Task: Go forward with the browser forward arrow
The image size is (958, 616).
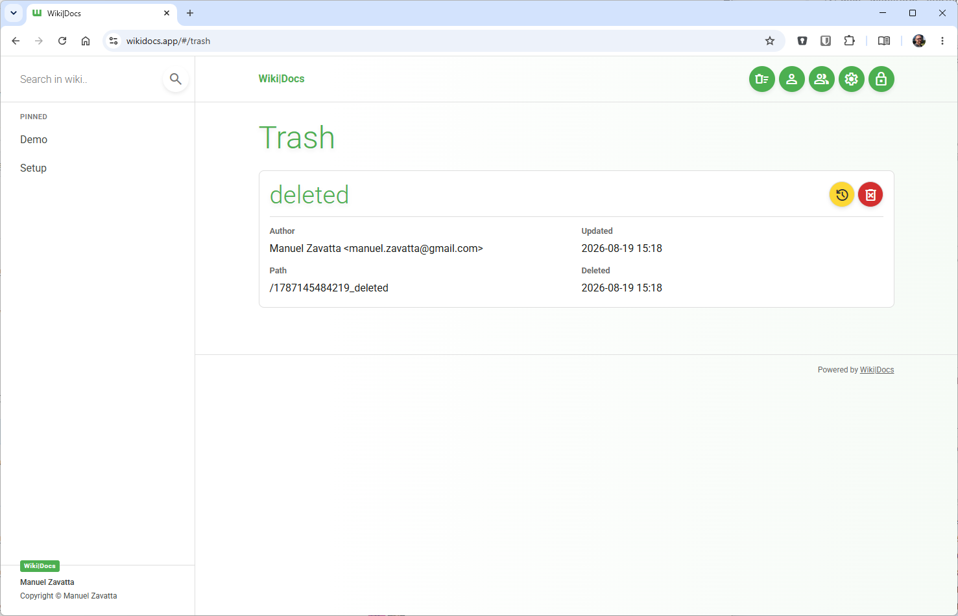Action: [x=39, y=41]
